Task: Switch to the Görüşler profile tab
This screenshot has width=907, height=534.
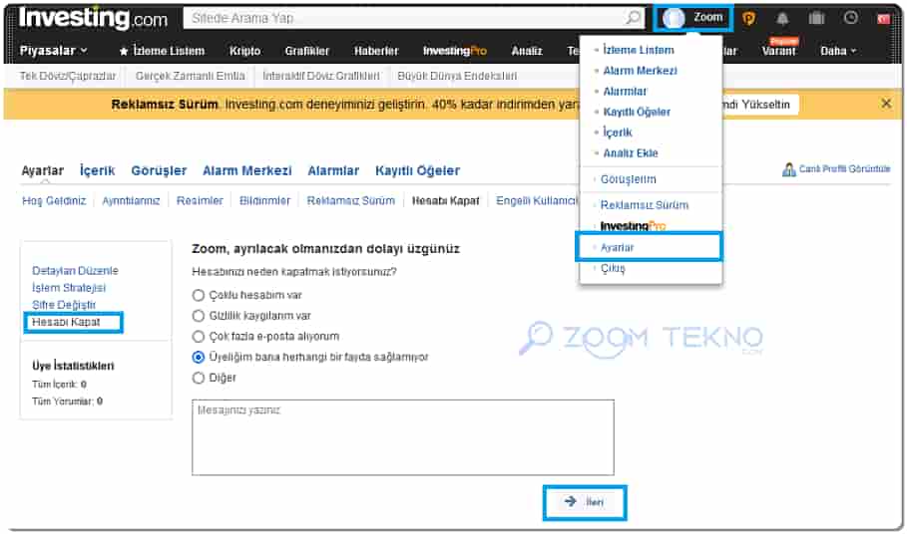Action: (x=159, y=171)
